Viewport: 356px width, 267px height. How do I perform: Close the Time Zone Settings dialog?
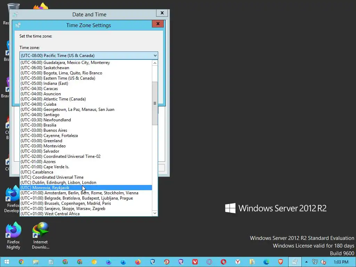158,24
